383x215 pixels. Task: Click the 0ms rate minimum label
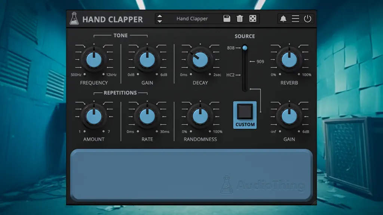(x=130, y=132)
